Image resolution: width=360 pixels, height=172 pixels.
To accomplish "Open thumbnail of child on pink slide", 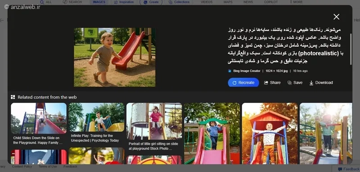I will pyautogui.click(x=212, y=133).
